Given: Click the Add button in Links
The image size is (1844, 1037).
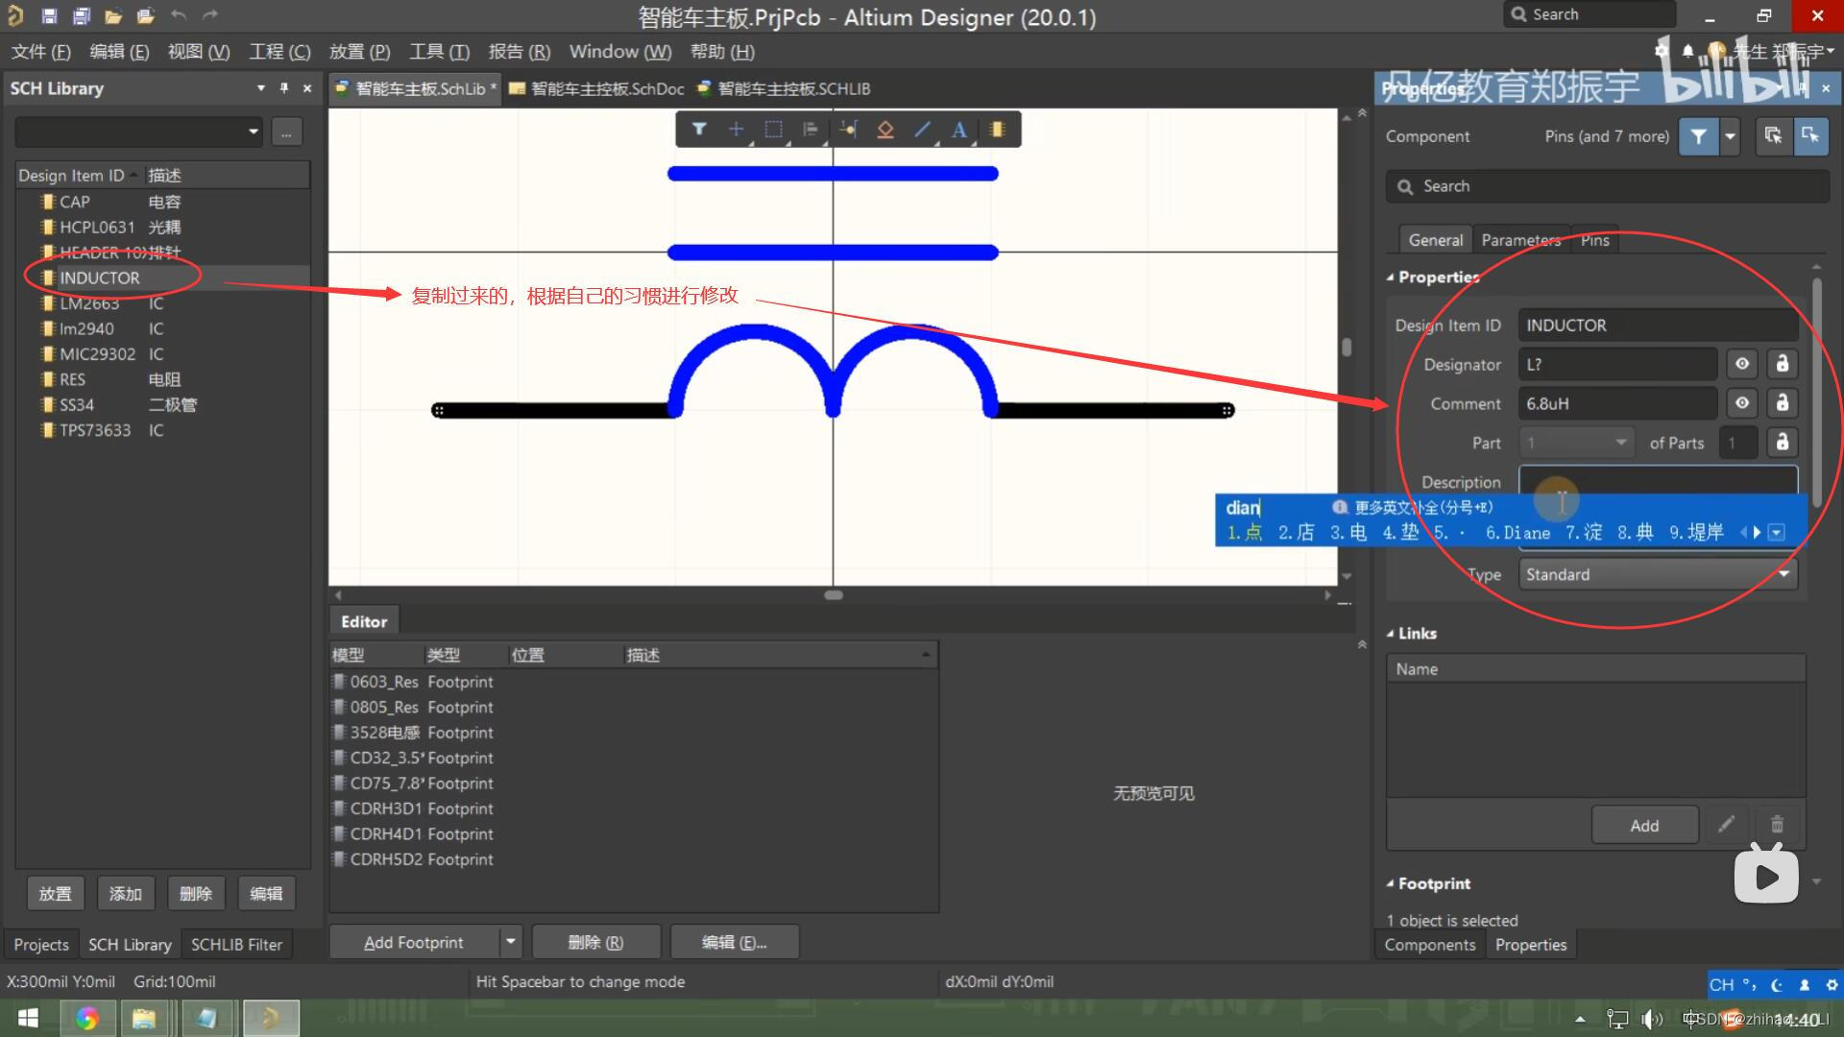Looking at the screenshot, I should 1643,826.
